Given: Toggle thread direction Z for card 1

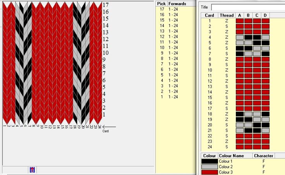Looking at the screenshot, I should tap(226, 21).
